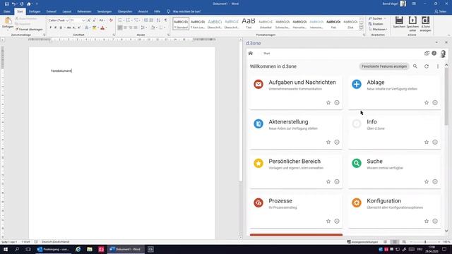Image resolution: width=452 pixels, height=254 pixels.
Task: Show info for Konfiguration tile
Action: point(435,221)
